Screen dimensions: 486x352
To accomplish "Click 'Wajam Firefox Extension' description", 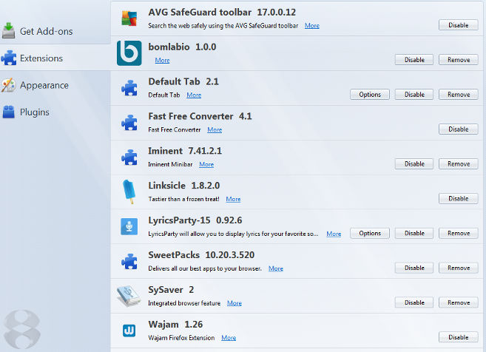I will click(x=181, y=338).
